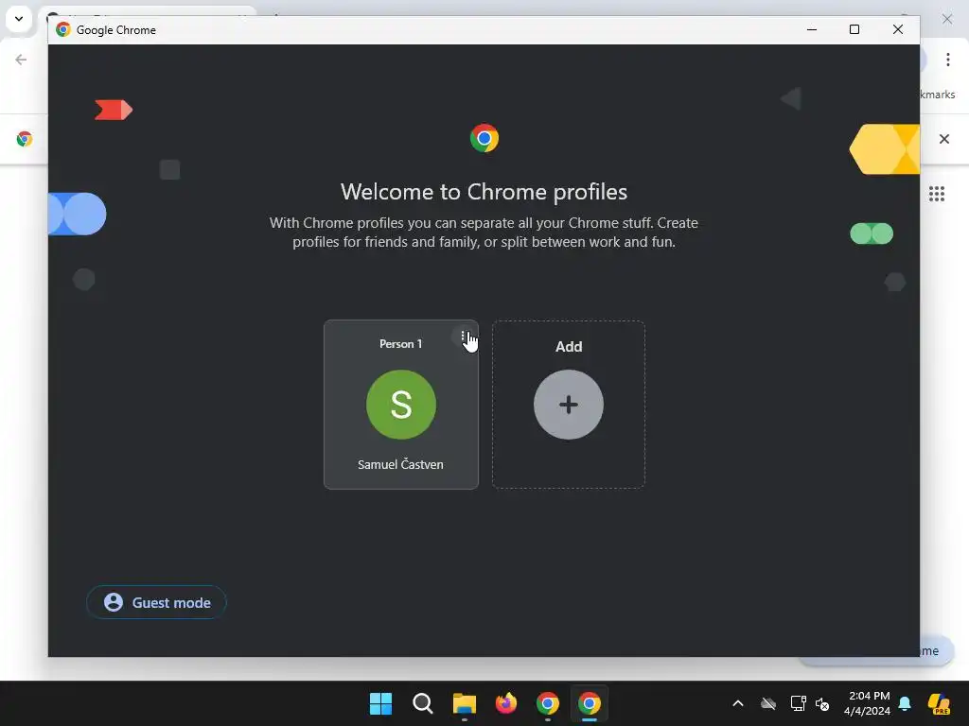Open the Person 1 profile options menu

click(463, 337)
